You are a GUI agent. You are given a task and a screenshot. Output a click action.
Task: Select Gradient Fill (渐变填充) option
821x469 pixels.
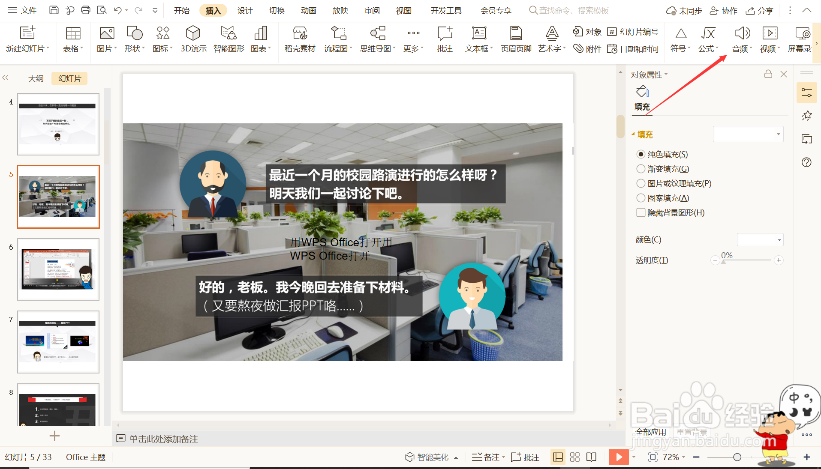(x=641, y=169)
